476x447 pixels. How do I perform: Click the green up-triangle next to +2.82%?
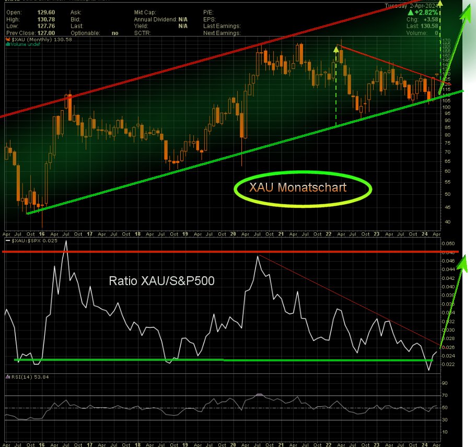tap(411, 13)
